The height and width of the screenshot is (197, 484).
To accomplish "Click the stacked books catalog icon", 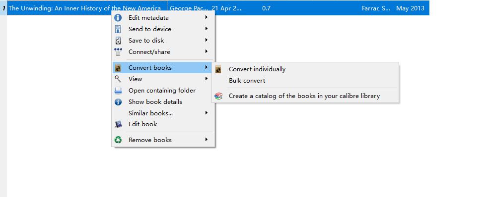I will [x=218, y=96].
